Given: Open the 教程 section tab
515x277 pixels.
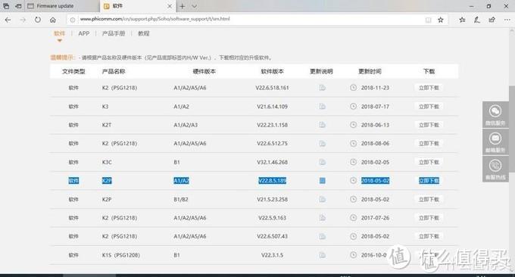Looking at the screenshot, I should point(144,33).
